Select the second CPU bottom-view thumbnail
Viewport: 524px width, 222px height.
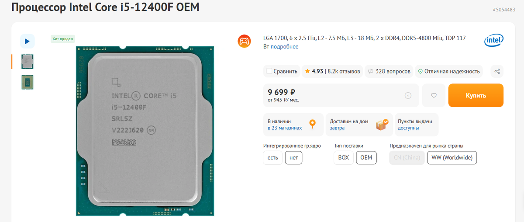[28, 82]
